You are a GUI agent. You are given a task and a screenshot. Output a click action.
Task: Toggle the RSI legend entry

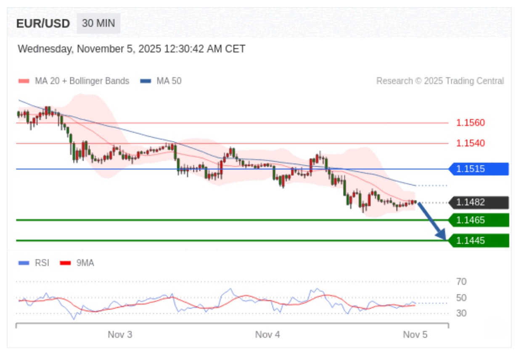point(34,263)
